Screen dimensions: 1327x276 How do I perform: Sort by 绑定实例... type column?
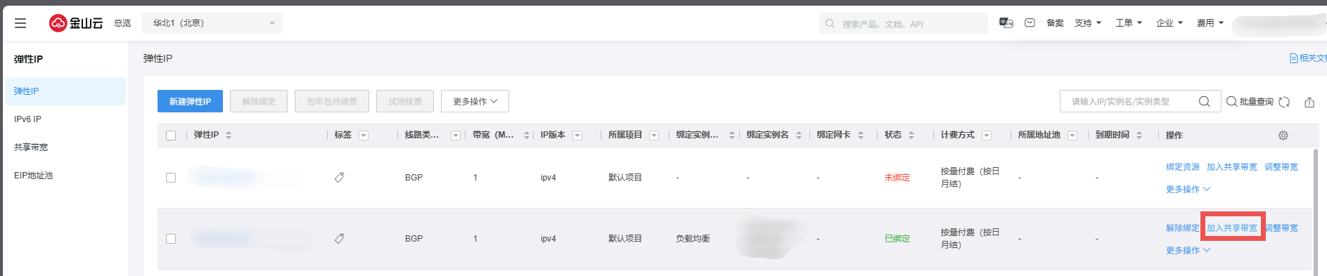[732, 136]
